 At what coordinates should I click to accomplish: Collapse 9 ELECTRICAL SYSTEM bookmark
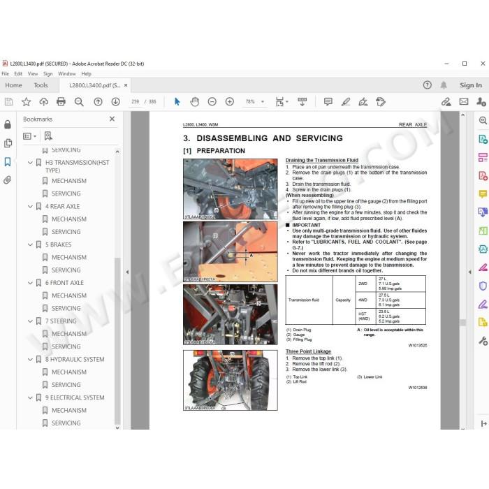tap(30, 397)
